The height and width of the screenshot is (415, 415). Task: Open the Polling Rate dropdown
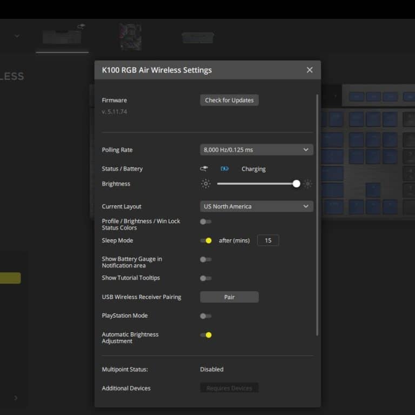256,150
